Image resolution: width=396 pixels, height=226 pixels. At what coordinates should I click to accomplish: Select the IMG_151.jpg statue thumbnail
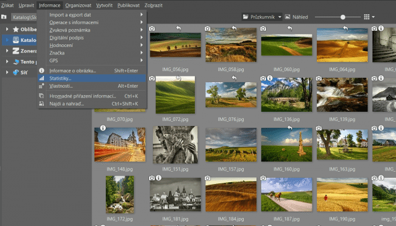tap(175, 144)
